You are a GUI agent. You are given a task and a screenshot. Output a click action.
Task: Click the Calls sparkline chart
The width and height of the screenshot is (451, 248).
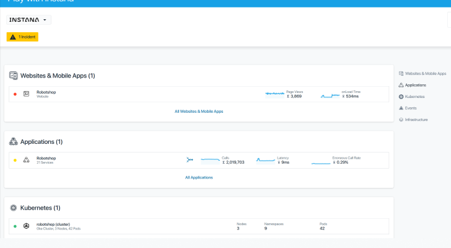(210, 161)
